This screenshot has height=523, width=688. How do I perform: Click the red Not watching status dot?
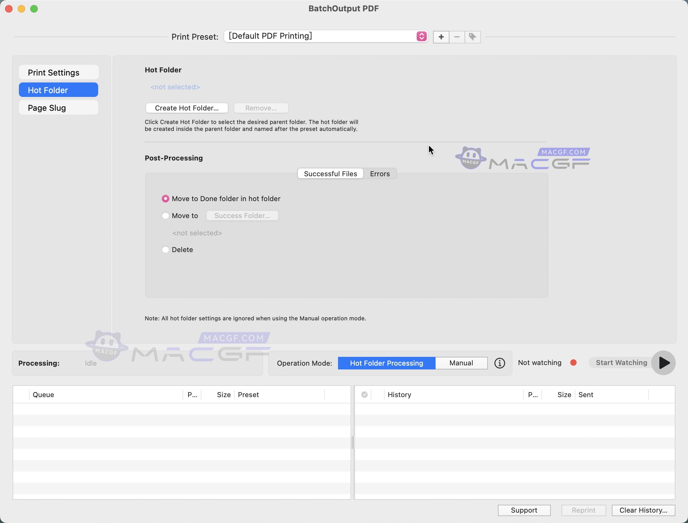click(x=573, y=363)
